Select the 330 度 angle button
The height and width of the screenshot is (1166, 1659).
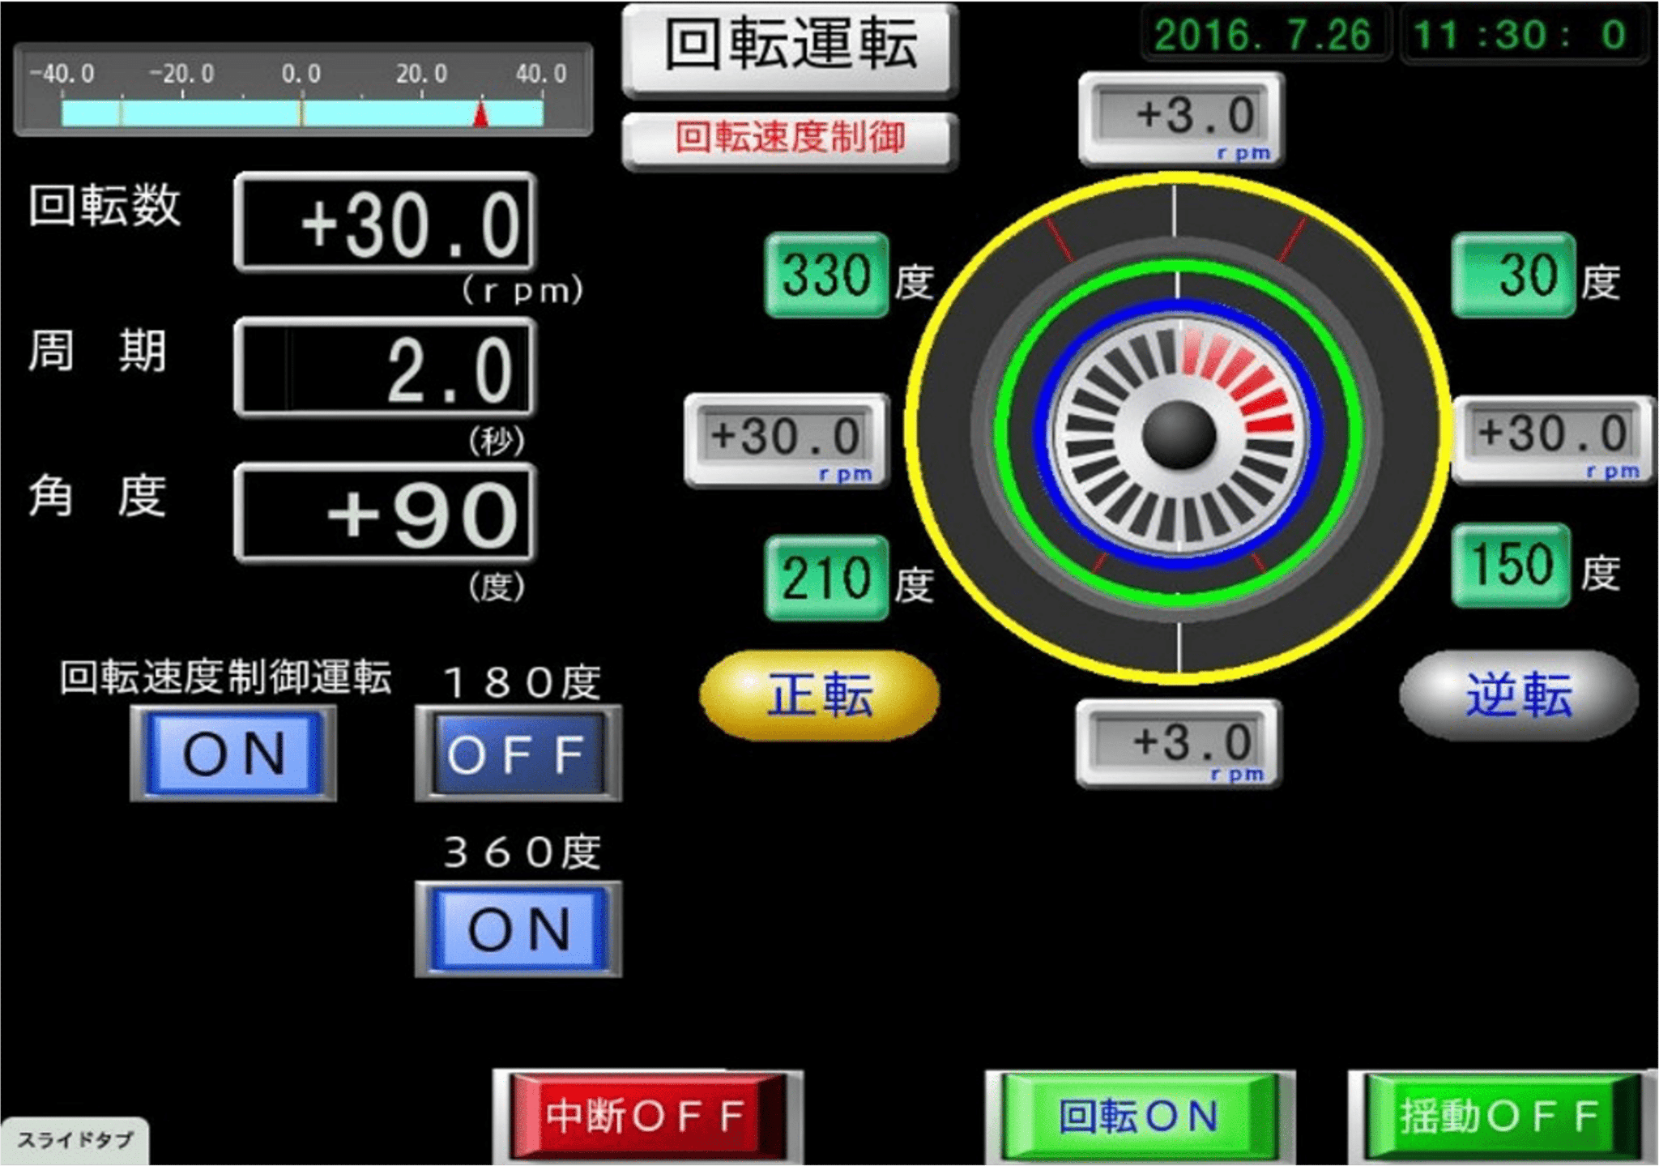826,275
